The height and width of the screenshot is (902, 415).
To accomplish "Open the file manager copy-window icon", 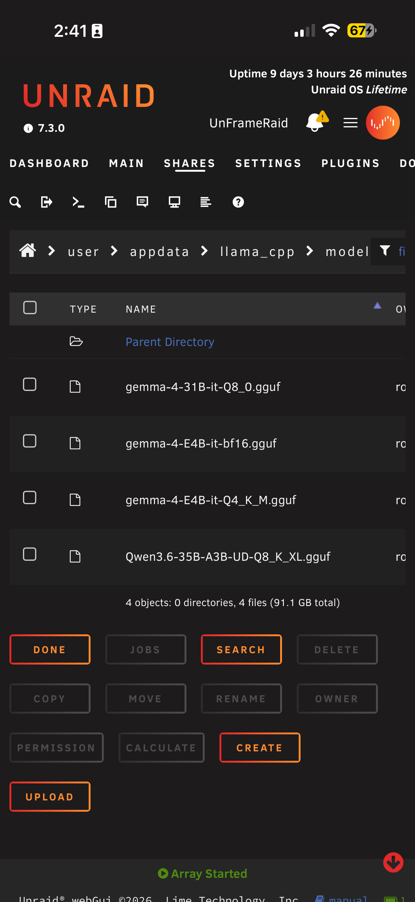I will pyautogui.click(x=111, y=202).
